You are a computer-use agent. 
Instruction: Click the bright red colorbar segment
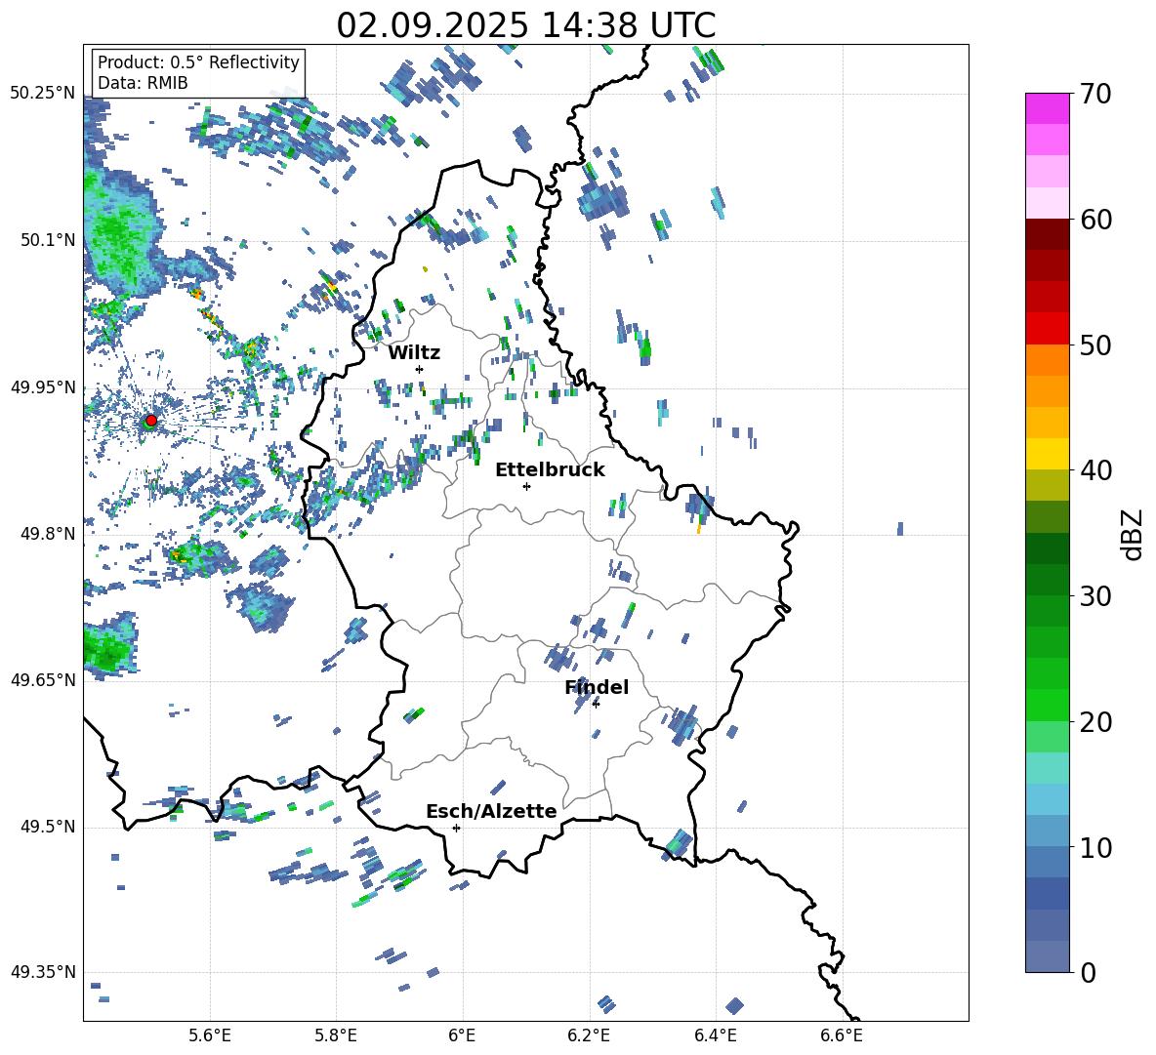(1048, 329)
